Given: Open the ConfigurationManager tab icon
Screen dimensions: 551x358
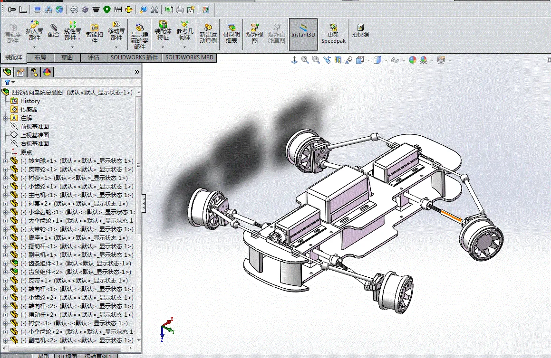Looking at the screenshot, I should (x=34, y=72).
